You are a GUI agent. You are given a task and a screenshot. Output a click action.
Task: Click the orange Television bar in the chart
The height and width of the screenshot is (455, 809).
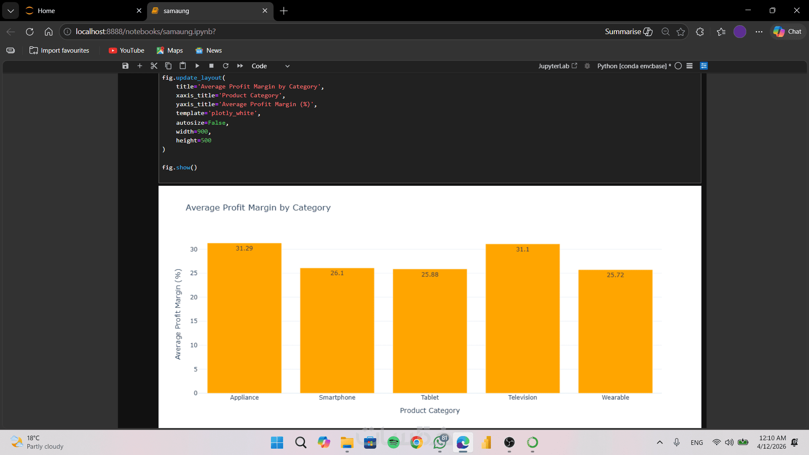click(522, 320)
